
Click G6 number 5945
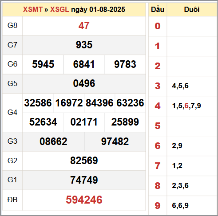coord(43,64)
